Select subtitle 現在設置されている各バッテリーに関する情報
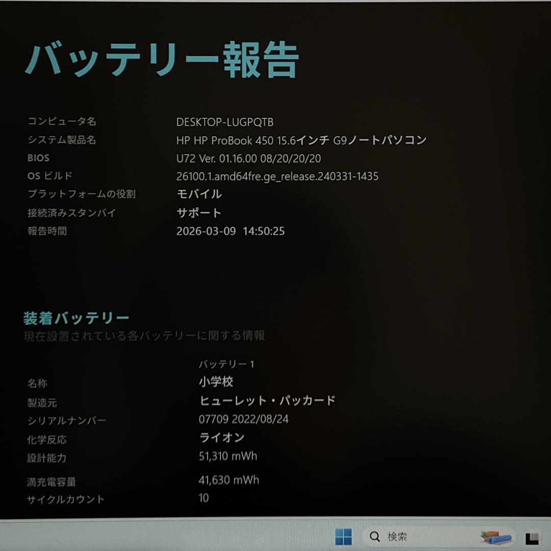This screenshot has width=551, height=551. pos(144,336)
